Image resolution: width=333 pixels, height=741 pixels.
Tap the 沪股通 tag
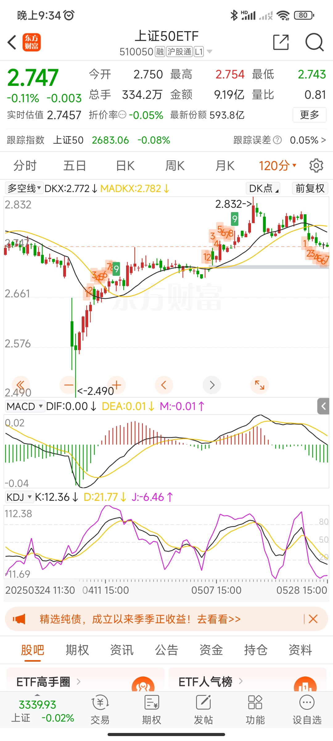[179, 52]
